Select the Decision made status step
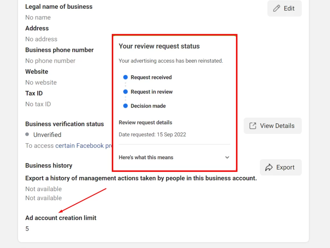The height and width of the screenshot is (248, 330). [148, 106]
